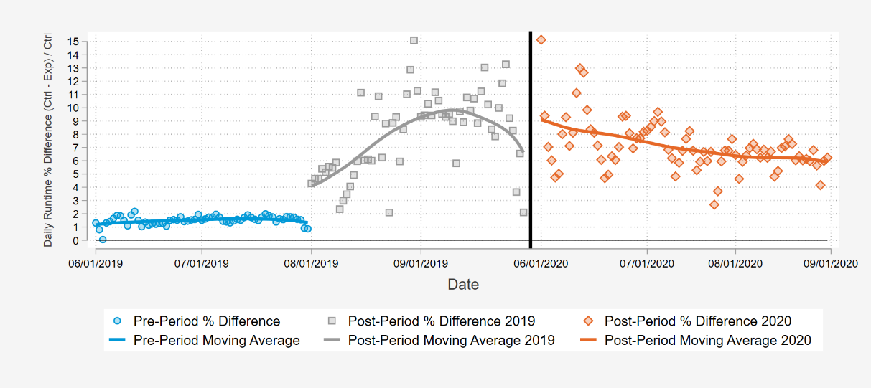Click the 'Date' x-axis title
Image resolution: width=871 pixels, height=388 pixels.
(x=463, y=285)
